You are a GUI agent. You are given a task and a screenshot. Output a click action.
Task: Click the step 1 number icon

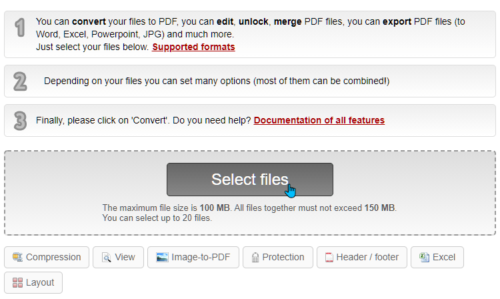[20, 27]
